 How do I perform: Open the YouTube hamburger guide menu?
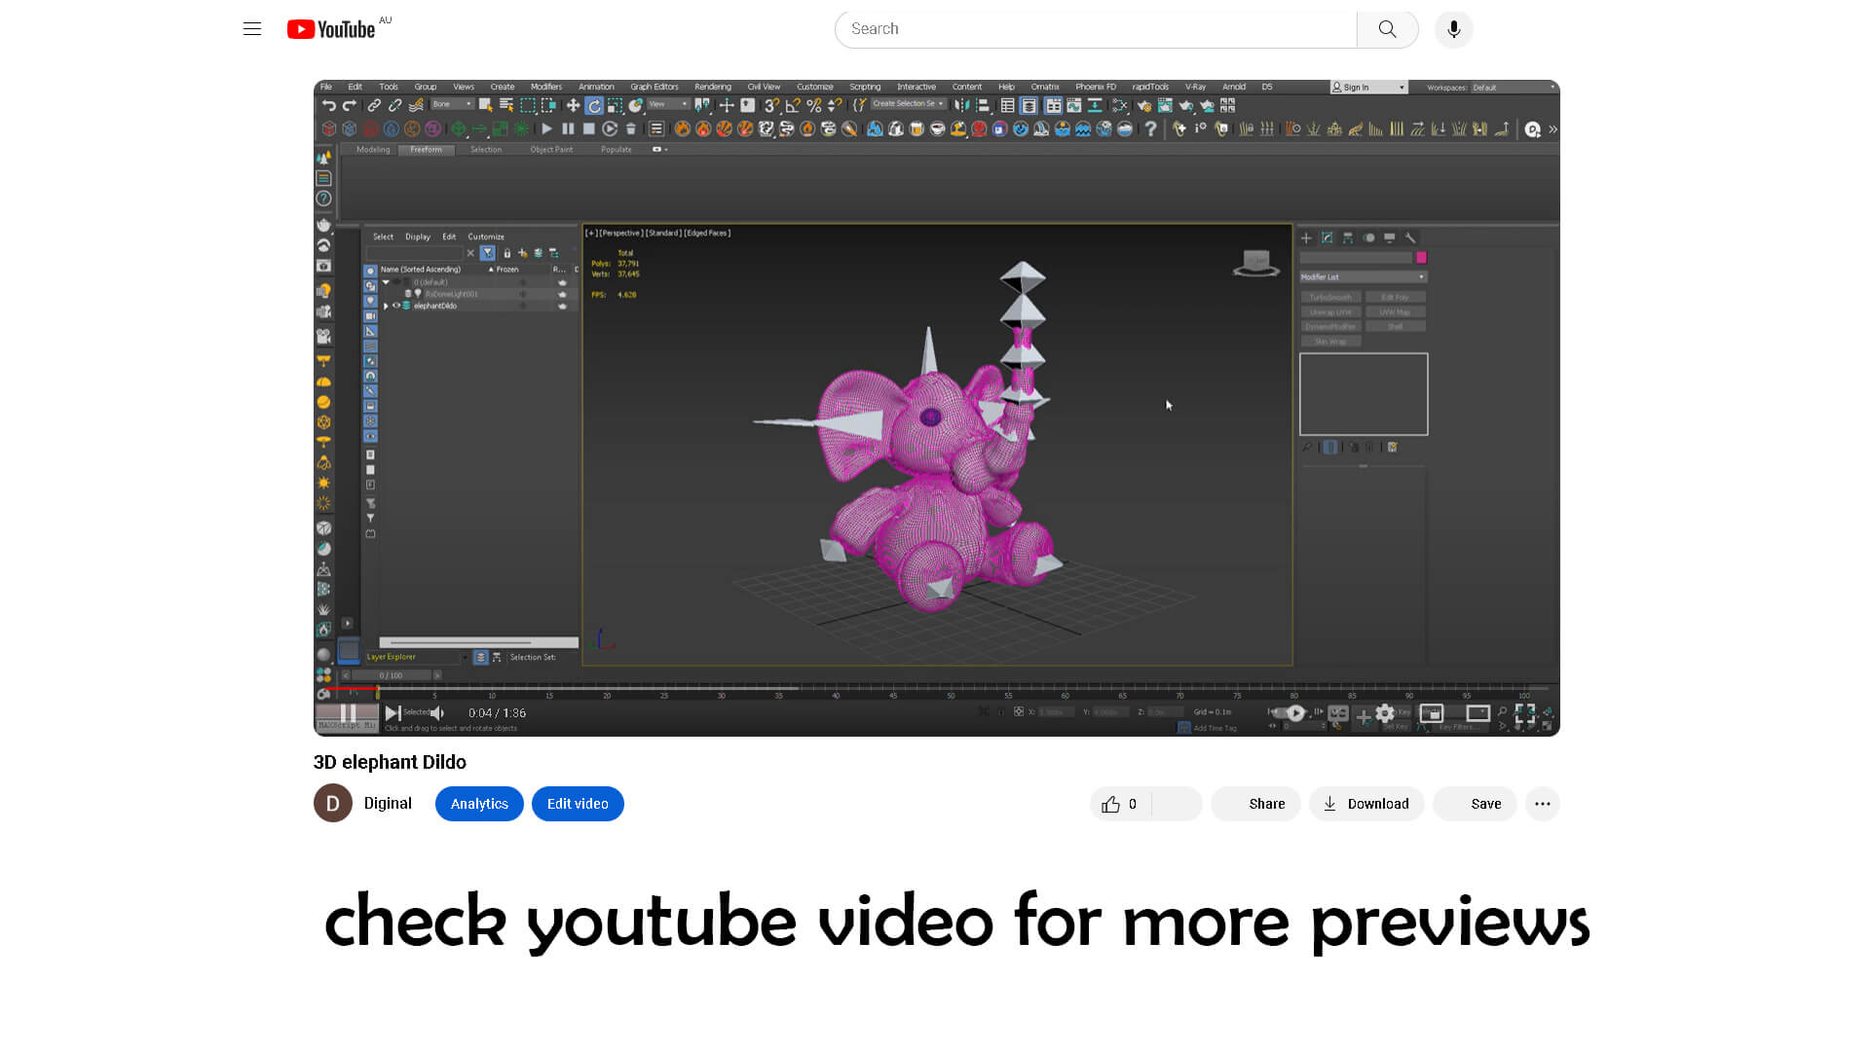click(252, 29)
